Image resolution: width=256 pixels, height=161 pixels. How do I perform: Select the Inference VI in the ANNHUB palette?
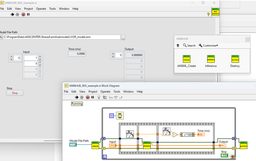211,59
